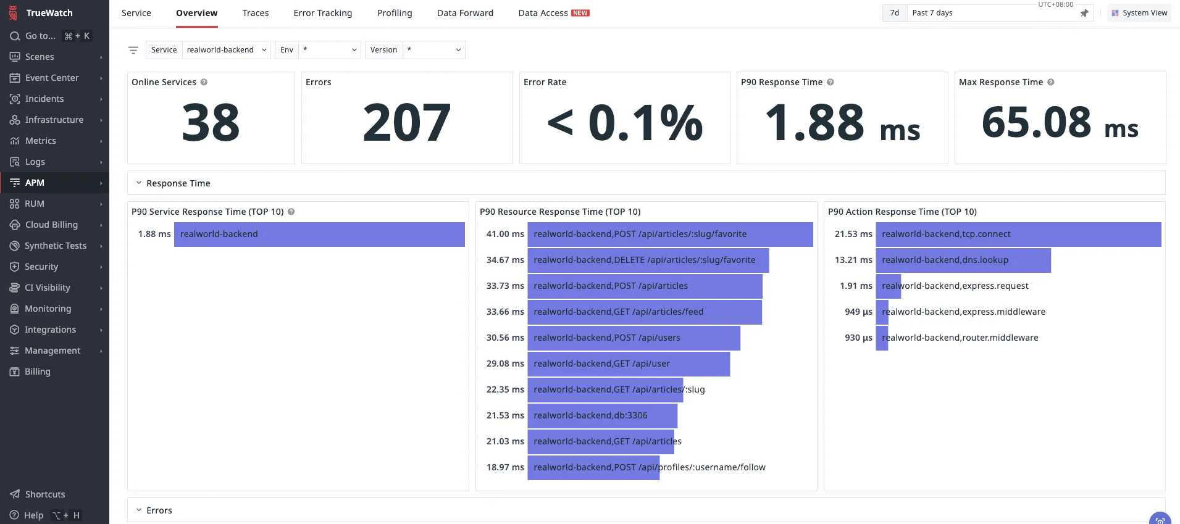
Task: Click the Billing sidebar icon
Action: (15, 372)
